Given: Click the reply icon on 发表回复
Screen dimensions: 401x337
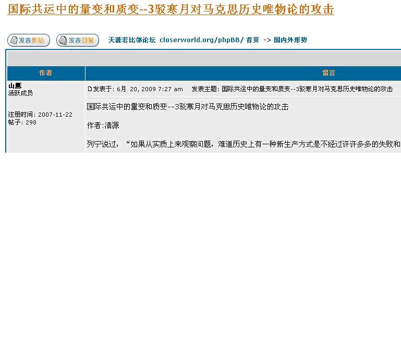Looking at the screenshot, I should (63, 40).
